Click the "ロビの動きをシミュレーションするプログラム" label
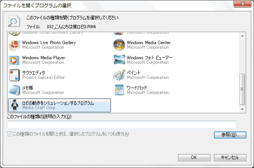 (x=58, y=103)
